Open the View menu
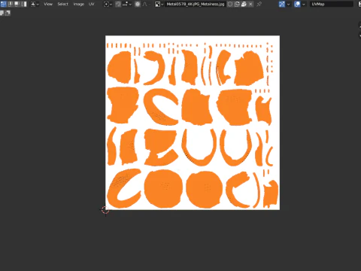Image resolution: width=361 pixels, height=271 pixels. (x=48, y=4)
